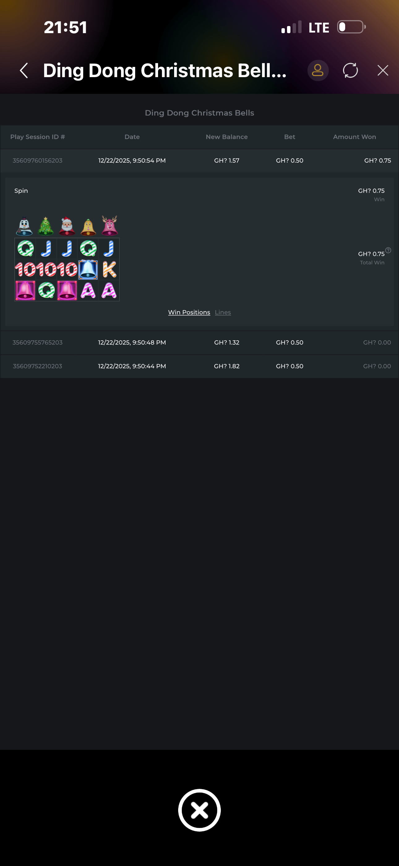Click the Date column header

132,137
